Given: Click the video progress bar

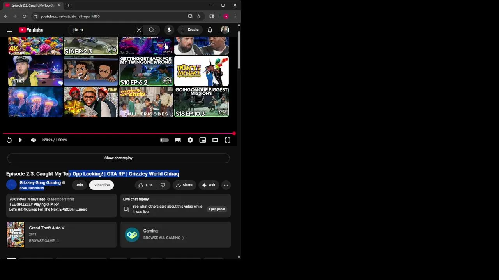Looking at the screenshot, I should [119, 133].
